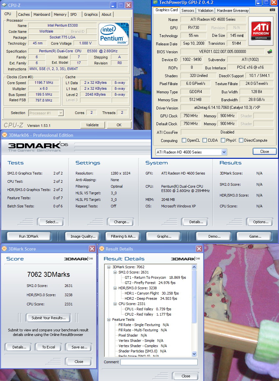
Task: Export results with the To Excel button
Action: (49, 347)
